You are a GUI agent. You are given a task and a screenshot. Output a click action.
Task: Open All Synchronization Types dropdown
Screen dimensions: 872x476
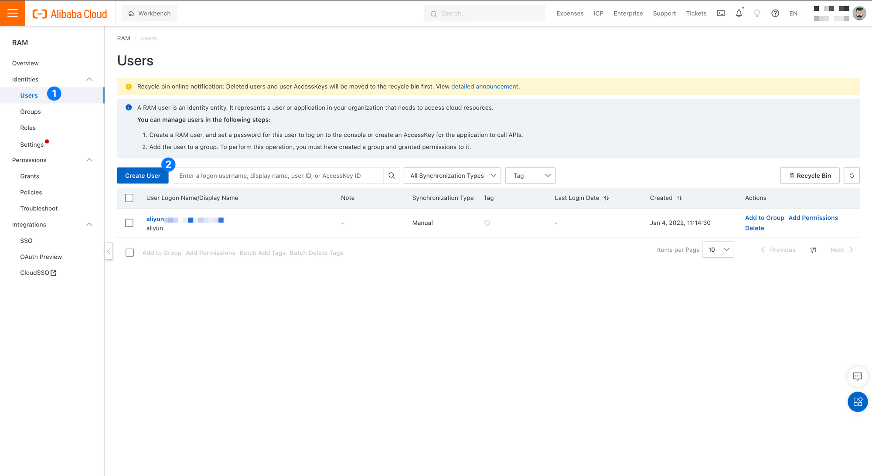452,176
